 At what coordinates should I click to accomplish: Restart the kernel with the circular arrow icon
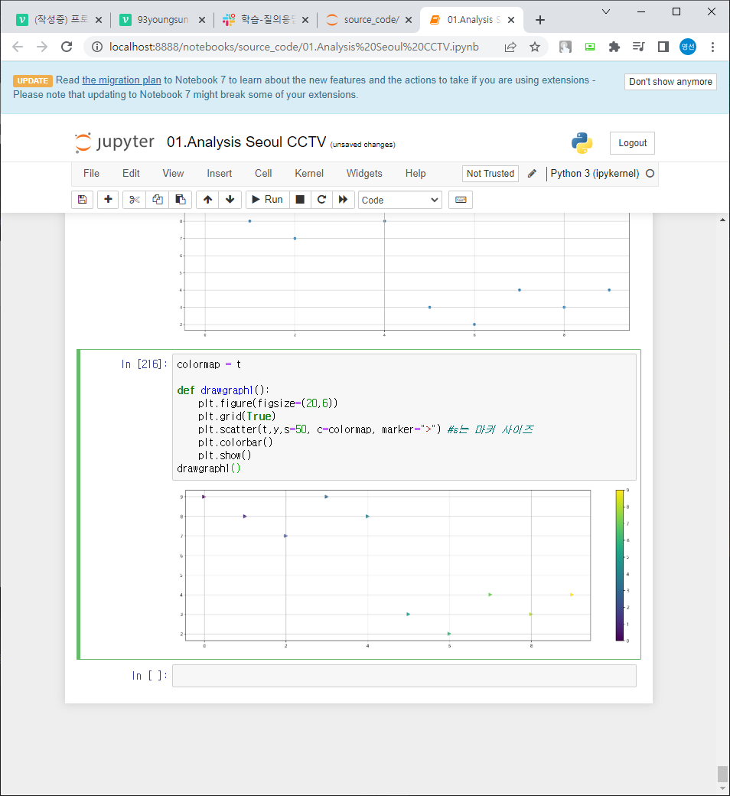pos(321,200)
